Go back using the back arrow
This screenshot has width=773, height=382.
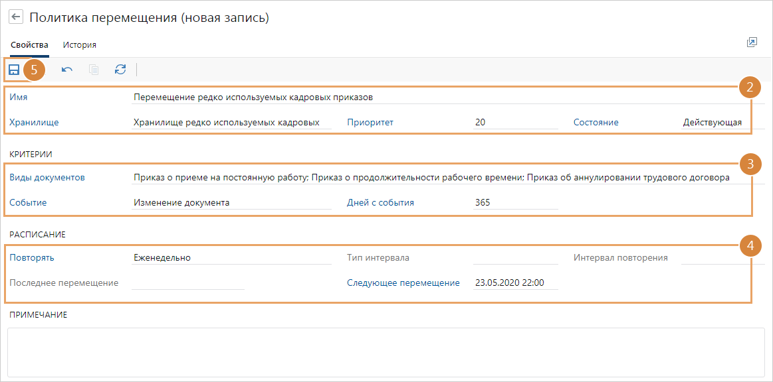15,15
